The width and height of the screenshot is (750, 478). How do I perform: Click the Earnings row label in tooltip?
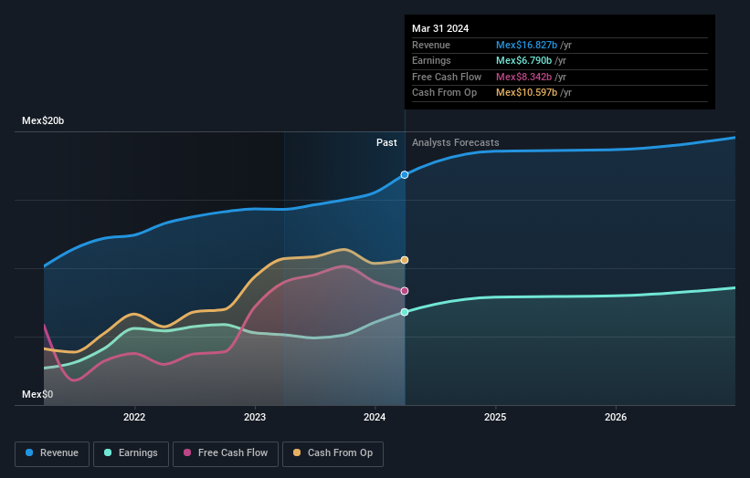click(431, 60)
